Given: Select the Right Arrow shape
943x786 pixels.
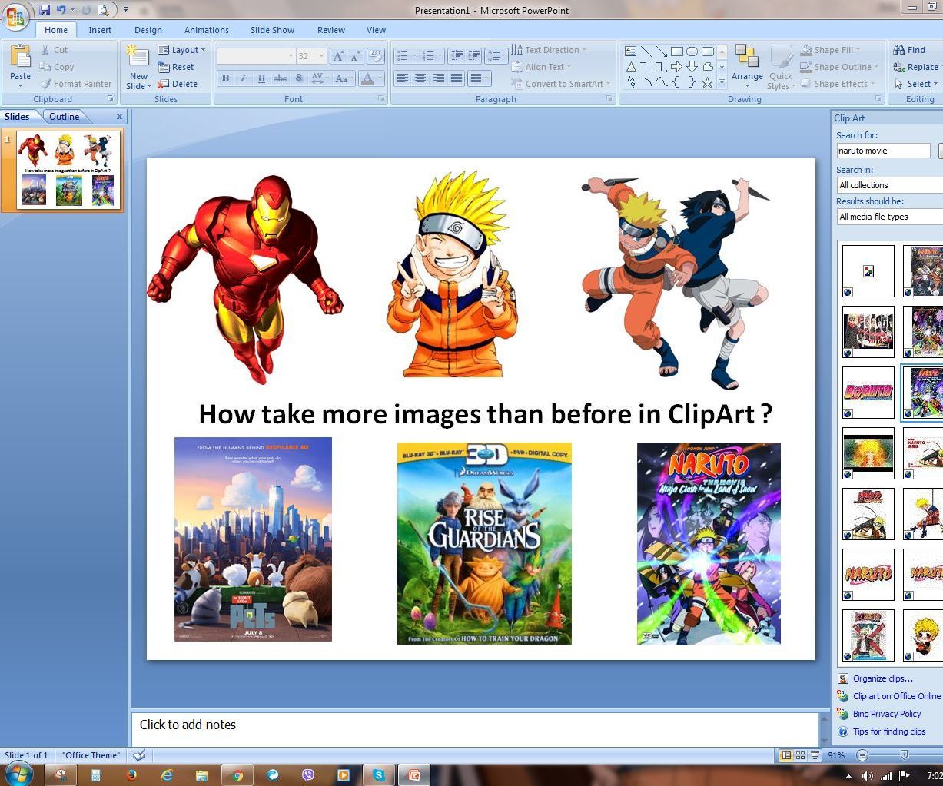Looking at the screenshot, I should pyautogui.click(x=676, y=67).
